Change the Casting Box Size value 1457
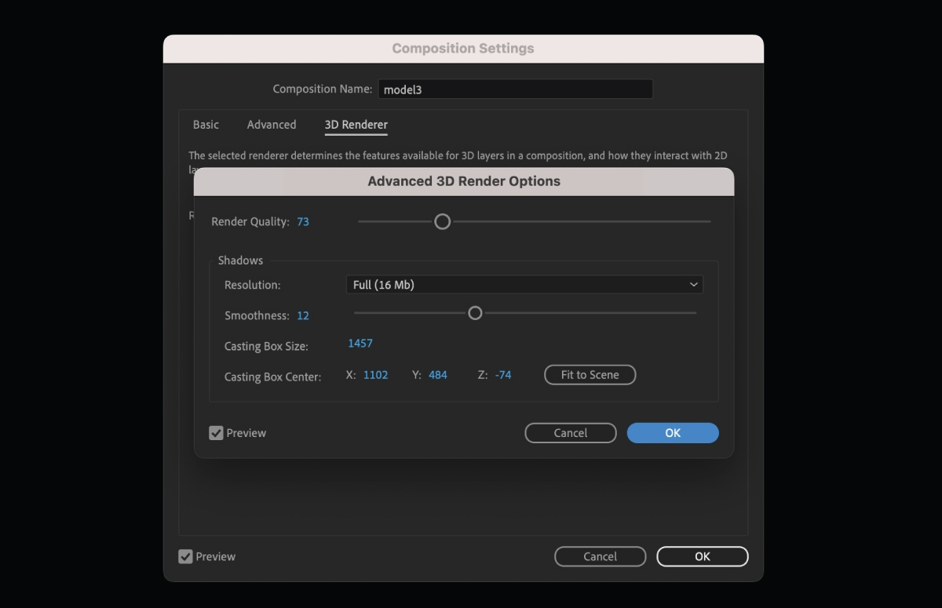Viewport: 942px width, 608px height. [360, 343]
